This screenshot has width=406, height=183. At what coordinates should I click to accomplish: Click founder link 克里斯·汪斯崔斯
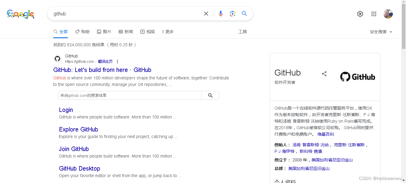click(x=349, y=145)
